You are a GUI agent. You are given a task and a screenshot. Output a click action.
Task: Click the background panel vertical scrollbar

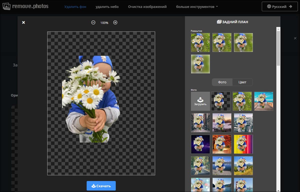pos(278,47)
